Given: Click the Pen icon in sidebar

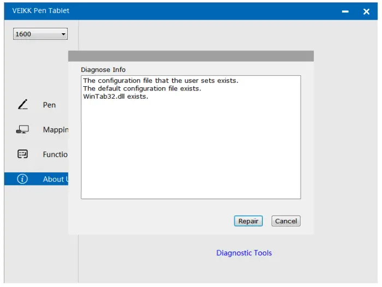Looking at the screenshot, I should point(22,105).
